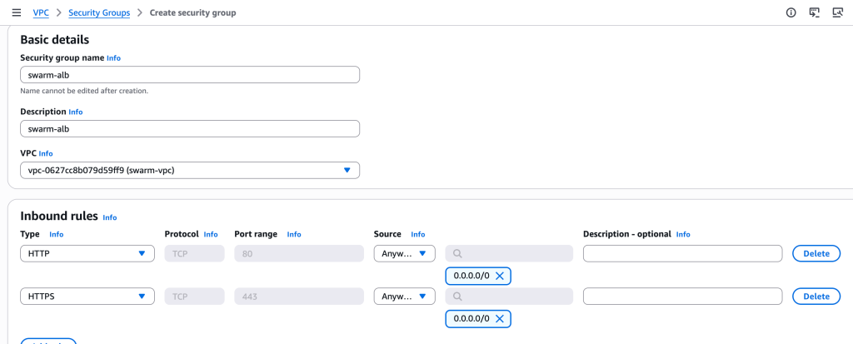
Task: Click the Security group name input field
Action: [x=190, y=75]
